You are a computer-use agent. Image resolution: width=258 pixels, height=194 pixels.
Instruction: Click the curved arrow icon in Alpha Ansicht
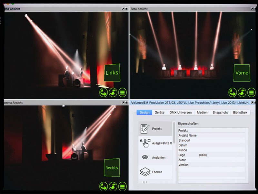pyautogui.click(x=104, y=92)
